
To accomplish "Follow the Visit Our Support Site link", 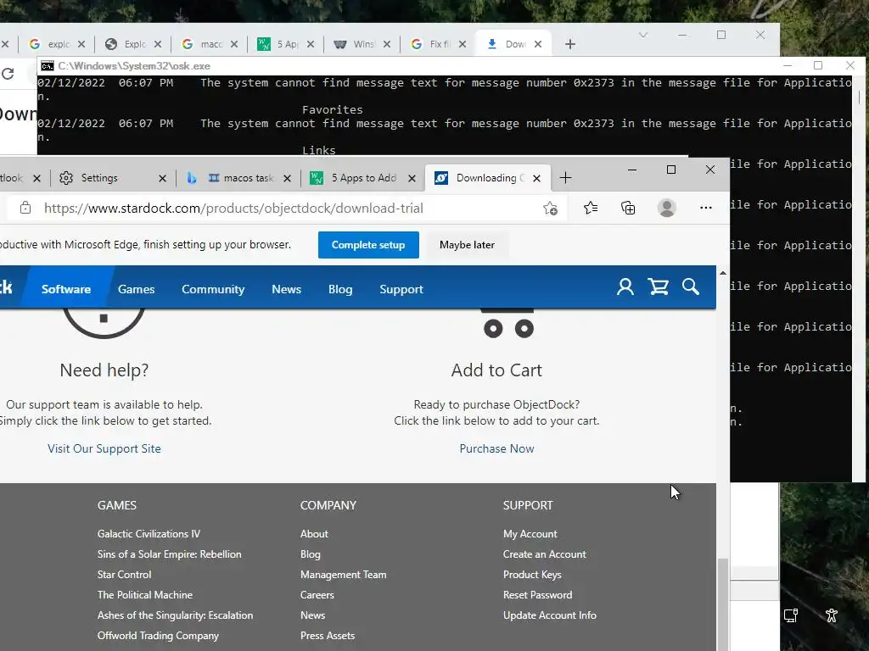I will 104,448.
